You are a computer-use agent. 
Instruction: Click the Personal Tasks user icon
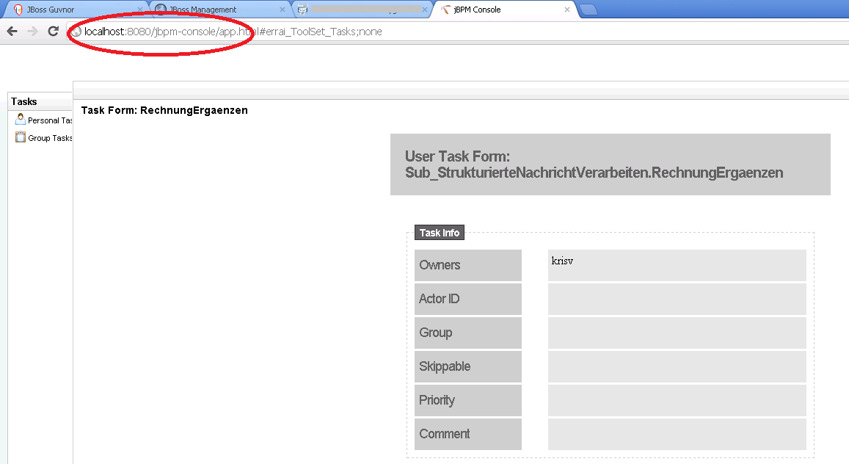[21, 119]
